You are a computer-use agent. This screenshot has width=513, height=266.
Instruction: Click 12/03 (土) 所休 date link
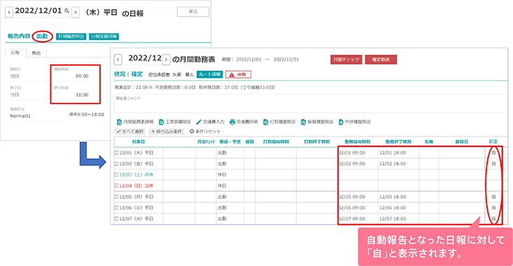point(136,175)
